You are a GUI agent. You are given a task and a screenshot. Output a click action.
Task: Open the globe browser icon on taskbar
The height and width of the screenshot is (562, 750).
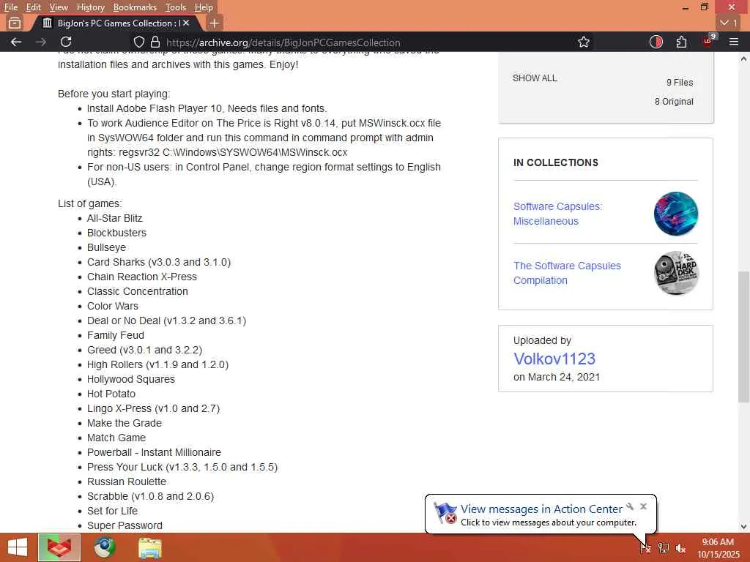[104, 547]
